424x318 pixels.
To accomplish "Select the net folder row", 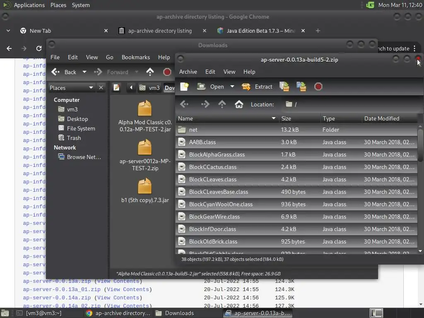I will [296, 130].
